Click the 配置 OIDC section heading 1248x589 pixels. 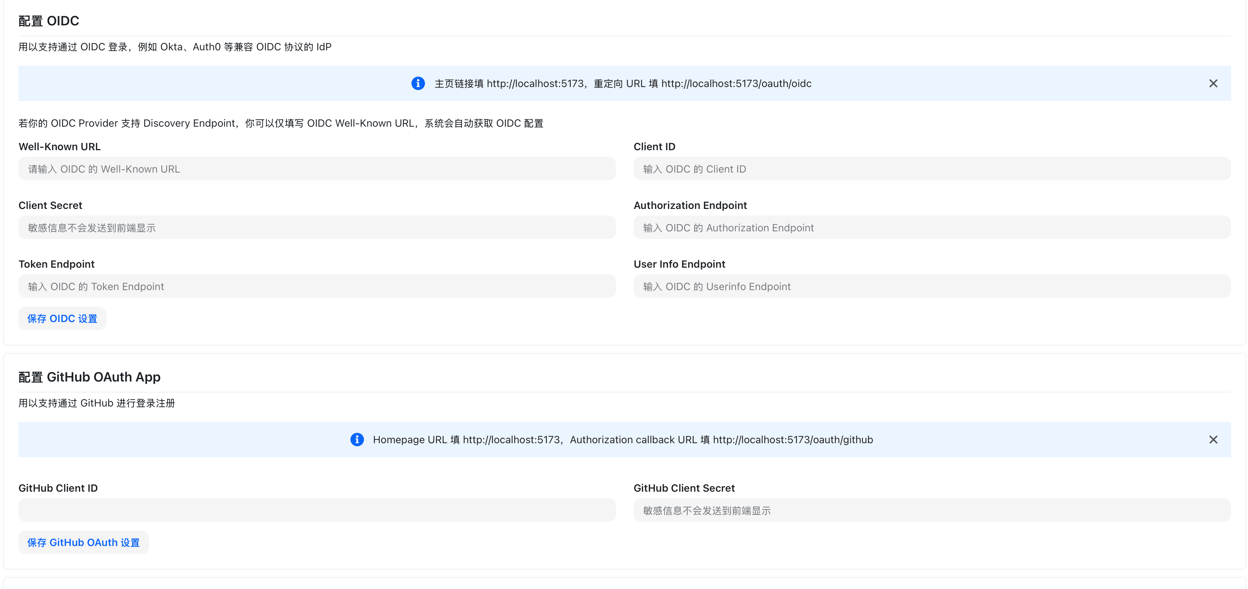[49, 21]
